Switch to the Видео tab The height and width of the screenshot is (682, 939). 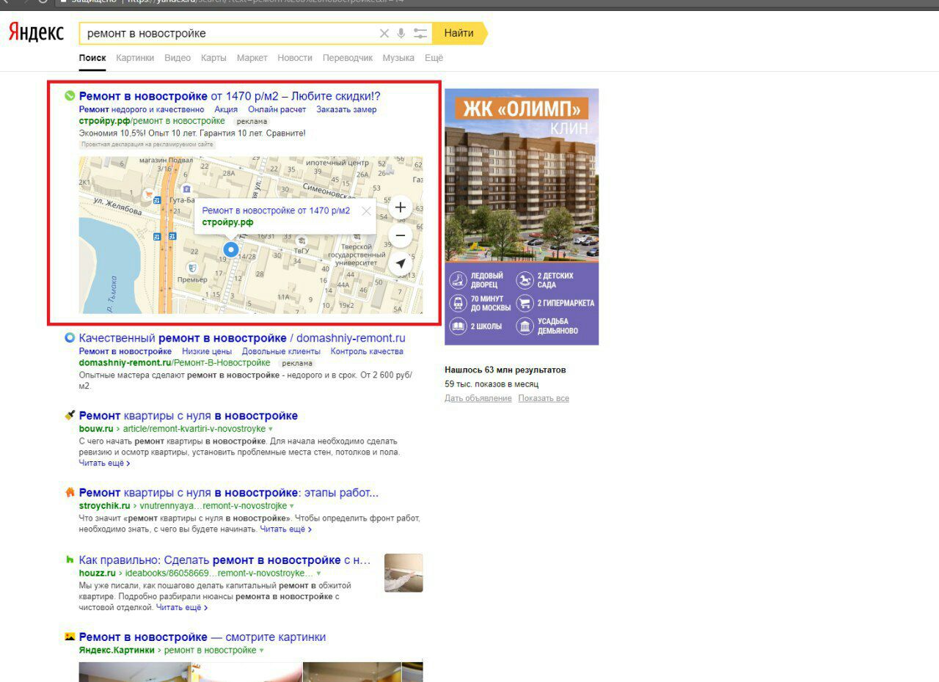178,58
